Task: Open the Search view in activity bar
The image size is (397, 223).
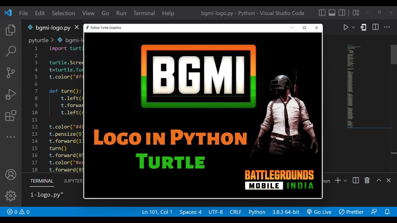Action: pos(11,51)
